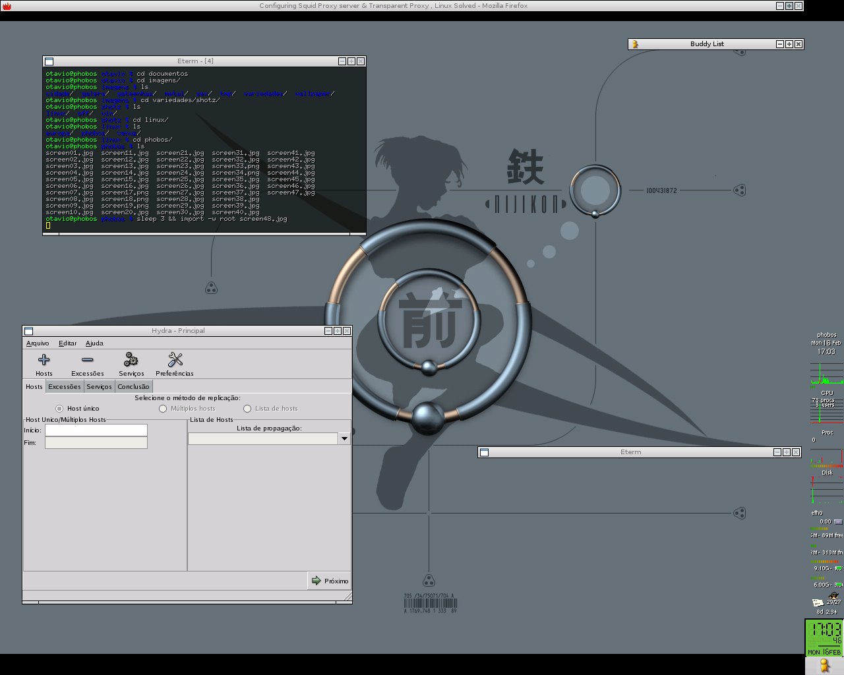Screen dimensions: 844x675
Task: Click the eth0 button beside 0:00 in monitor
Action: pyautogui.click(x=838, y=521)
